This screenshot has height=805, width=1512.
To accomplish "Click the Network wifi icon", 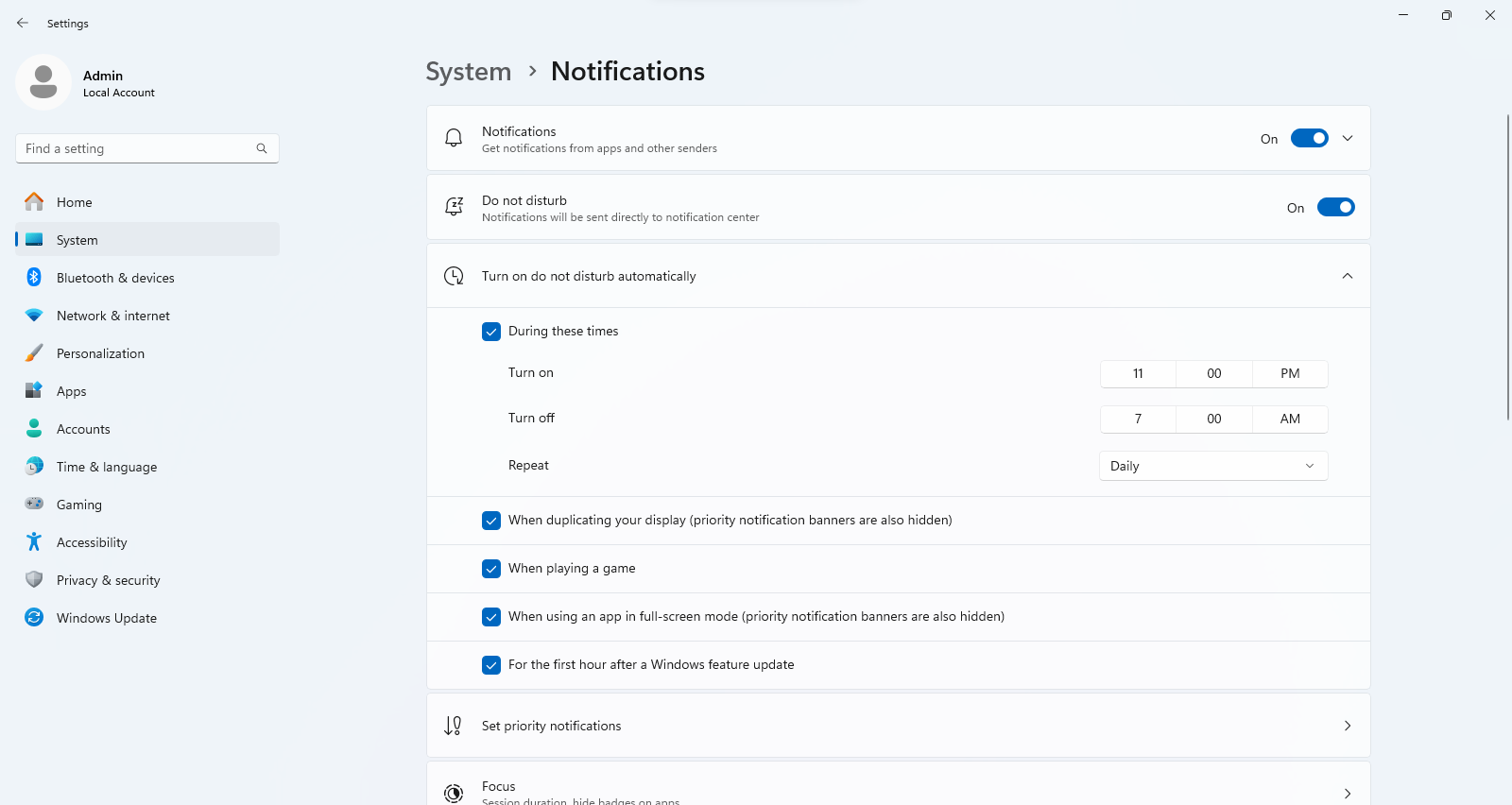I will (x=34, y=315).
